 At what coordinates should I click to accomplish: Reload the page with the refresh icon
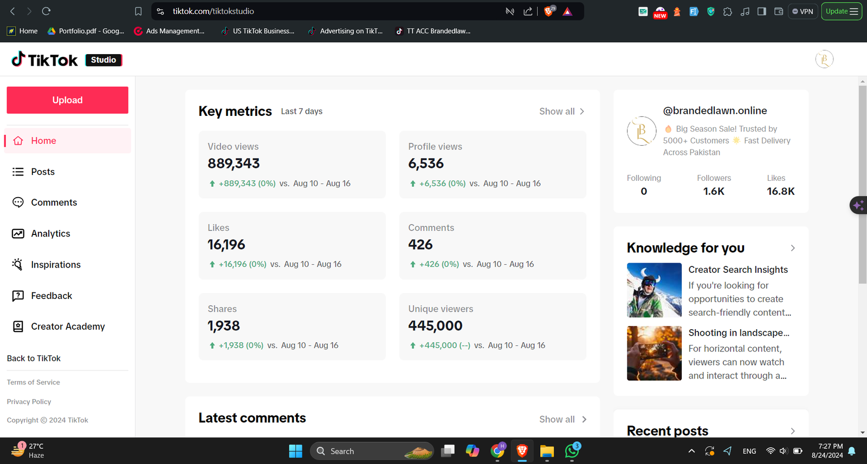pyautogui.click(x=46, y=11)
